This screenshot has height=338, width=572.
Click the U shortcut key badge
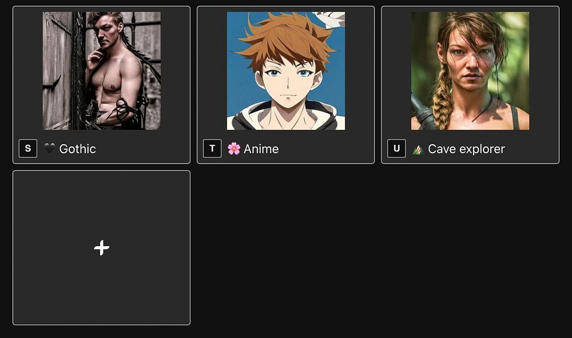pos(396,148)
